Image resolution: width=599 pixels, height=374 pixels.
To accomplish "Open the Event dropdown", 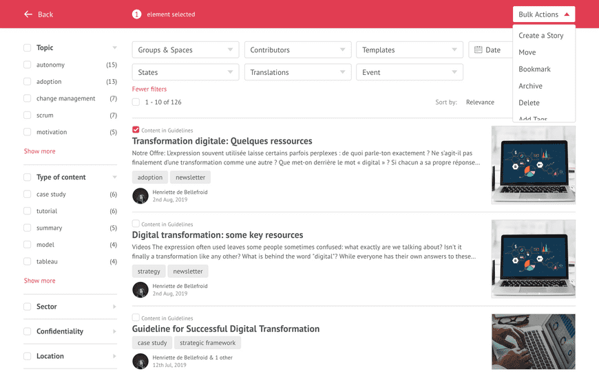I will click(410, 72).
